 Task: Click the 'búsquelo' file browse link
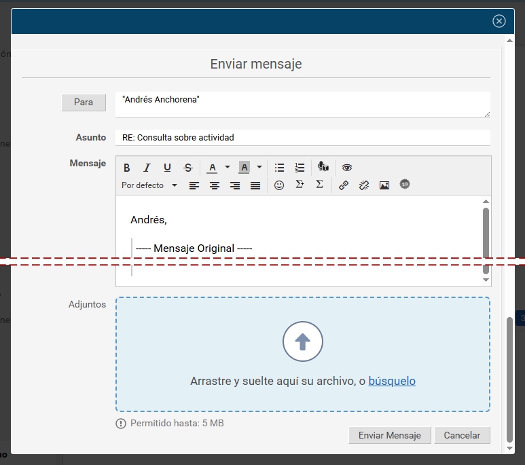(392, 382)
